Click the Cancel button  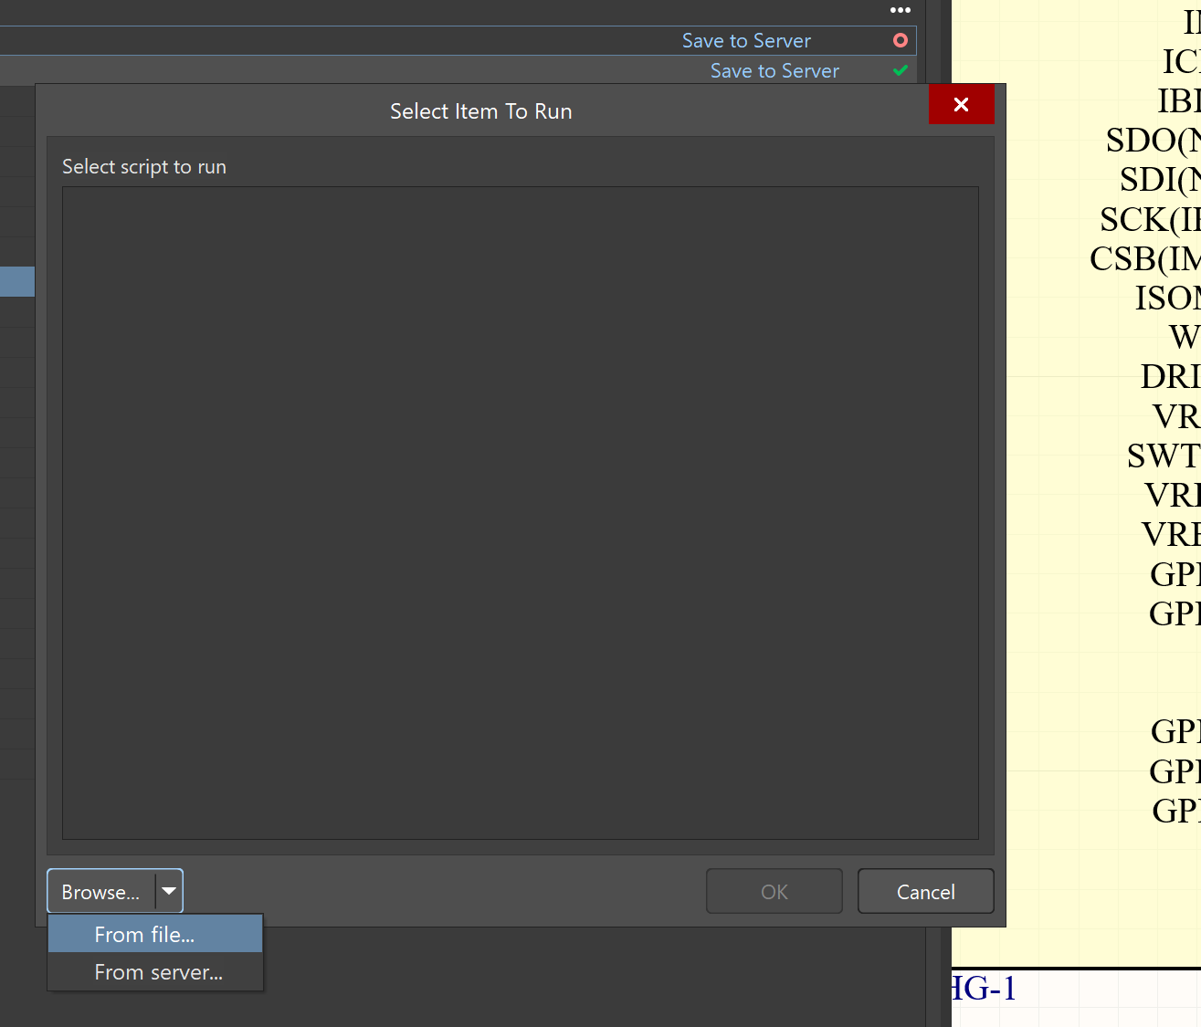(x=925, y=891)
